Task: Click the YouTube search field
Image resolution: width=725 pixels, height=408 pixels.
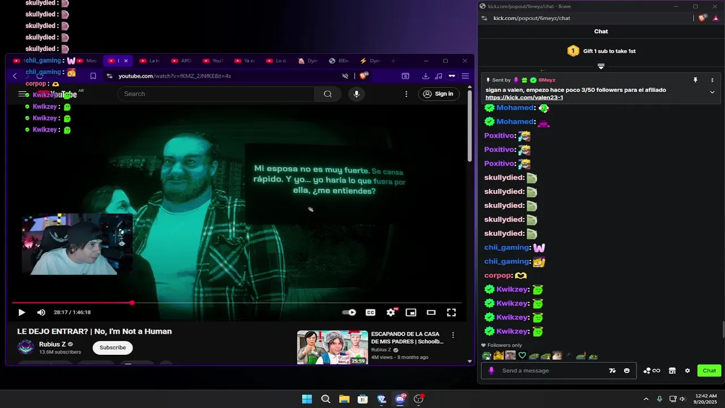Action: (216, 94)
